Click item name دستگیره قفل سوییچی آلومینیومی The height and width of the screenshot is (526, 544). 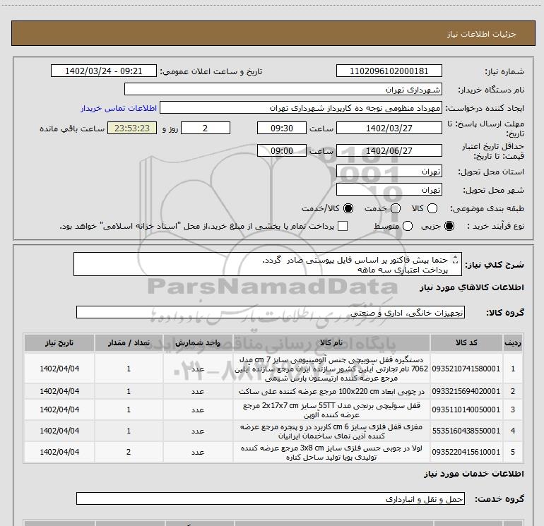[x=331, y=369]
